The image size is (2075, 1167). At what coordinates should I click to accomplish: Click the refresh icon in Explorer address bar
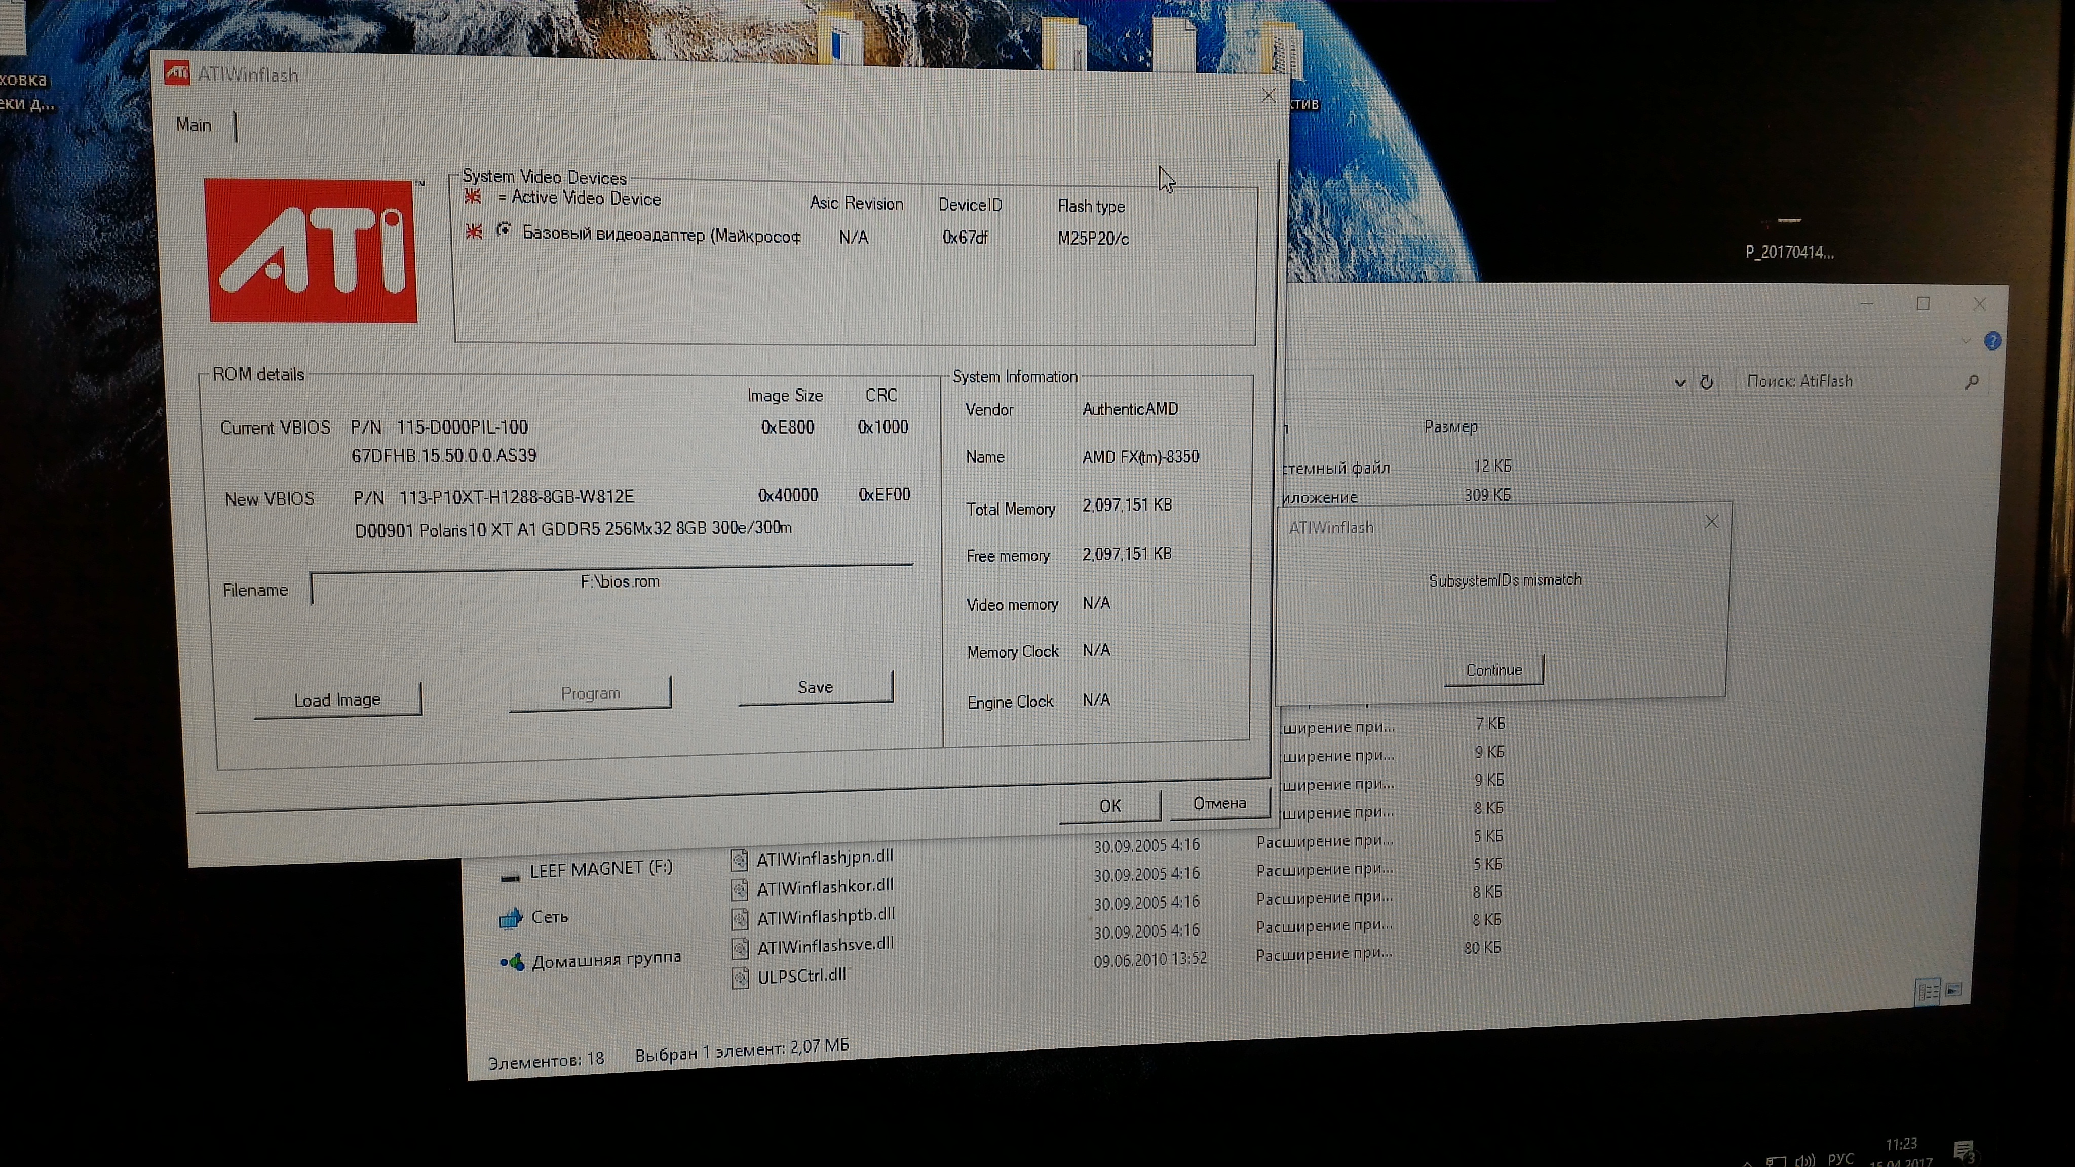pyautogui.click(x=1706, y=382)
